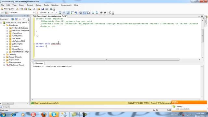Expand the System Databases folder

tap(7, 28)
